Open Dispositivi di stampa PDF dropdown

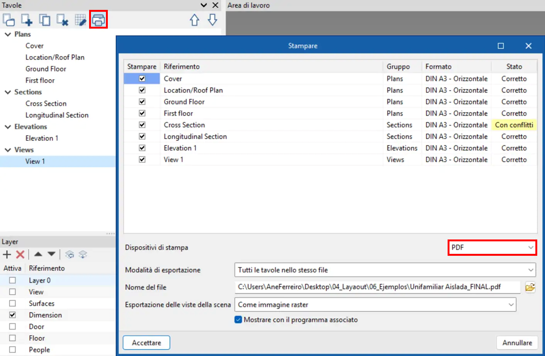click(492, 247)
